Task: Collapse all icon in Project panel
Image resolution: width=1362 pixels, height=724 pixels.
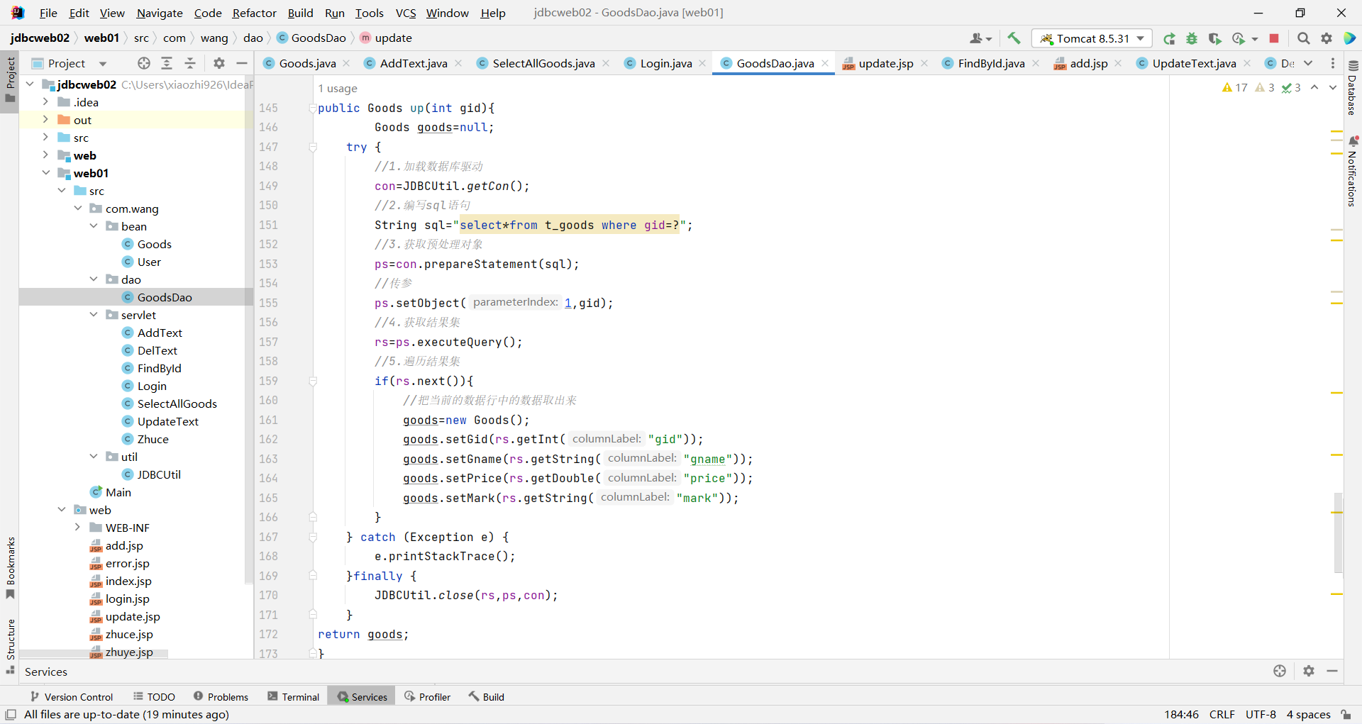Action: (x=190, y=63)
